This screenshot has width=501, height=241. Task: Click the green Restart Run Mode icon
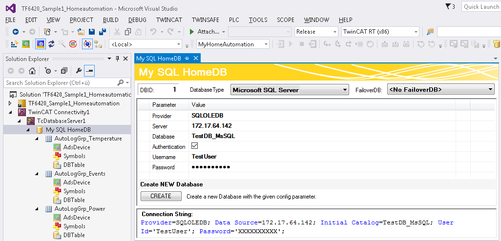(x=26, y=44)
